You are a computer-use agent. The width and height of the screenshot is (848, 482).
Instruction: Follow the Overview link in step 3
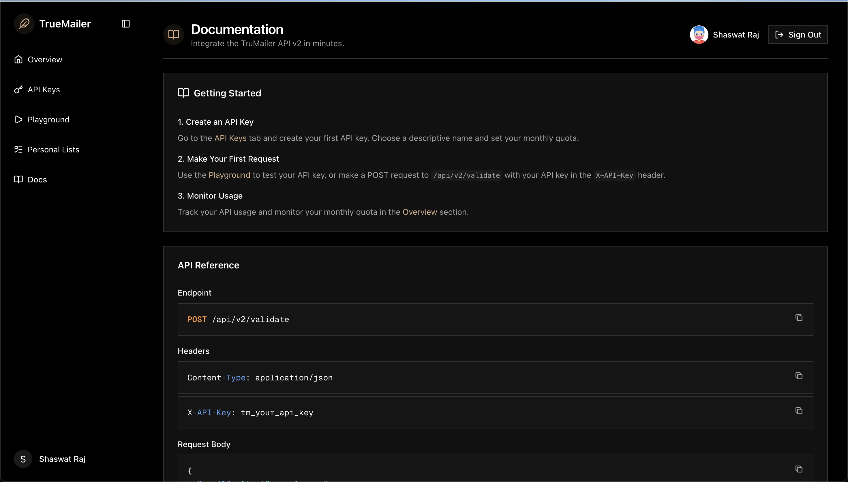[419, 212]
